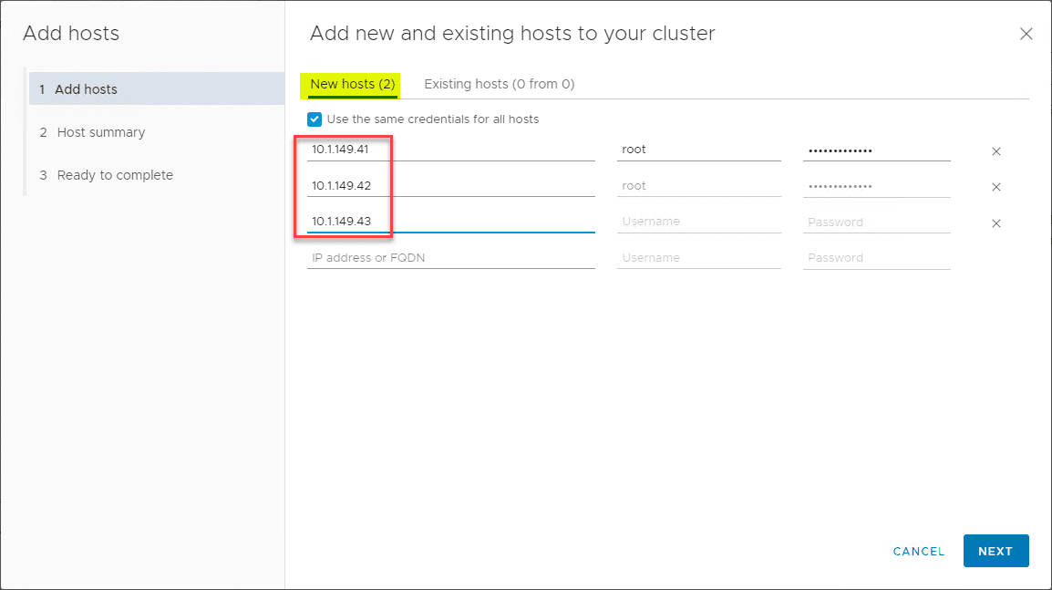The height and width of the screenshot is (590, 1052).
Task: Click the second host's password field
Action: pyautogui.click(x=875, y=185)
